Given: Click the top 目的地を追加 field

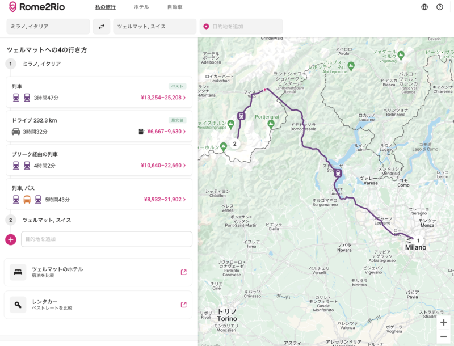Looking at the screenshot, I should 241,27.
